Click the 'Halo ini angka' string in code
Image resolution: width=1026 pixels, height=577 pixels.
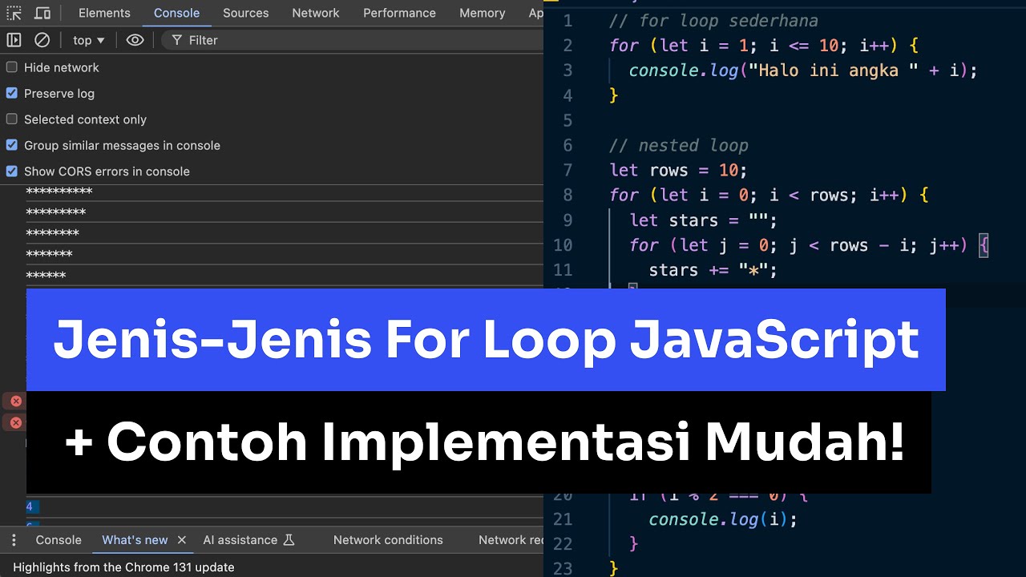833,71
